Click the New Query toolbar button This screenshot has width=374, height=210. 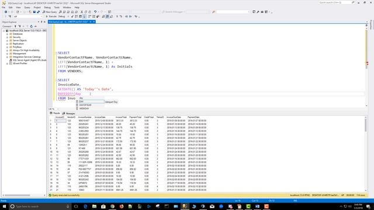(x=50, y=12)
